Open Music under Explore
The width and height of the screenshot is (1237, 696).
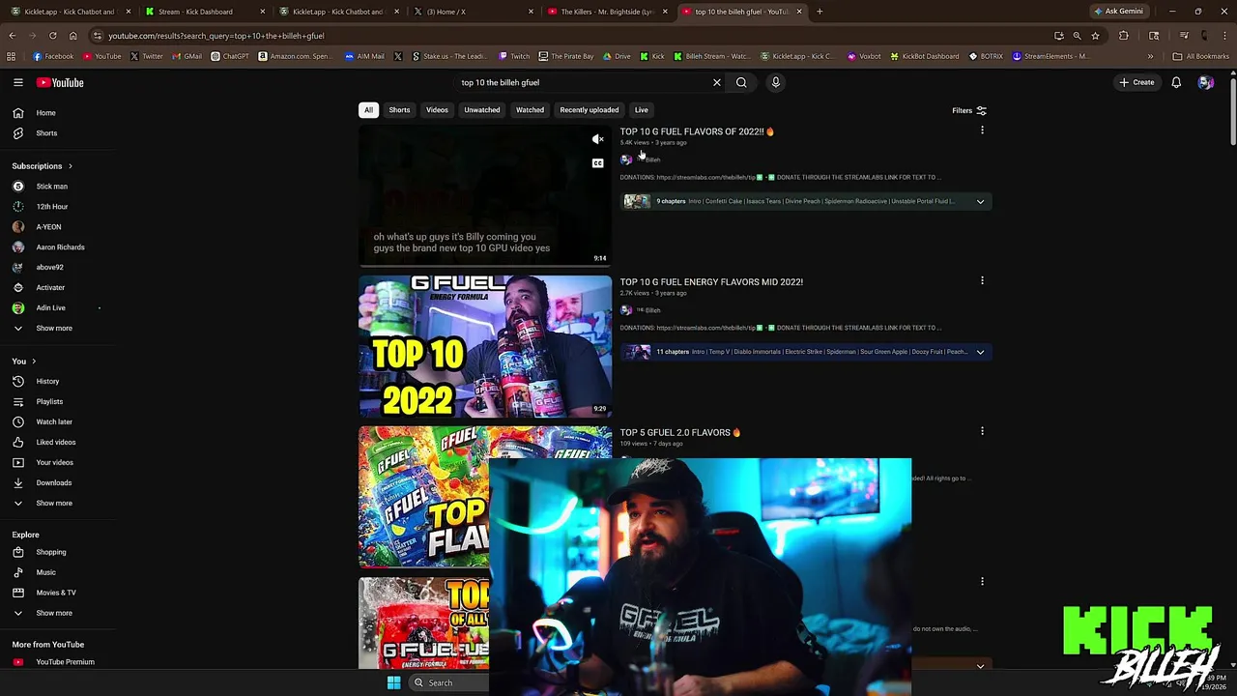[45, 572]
